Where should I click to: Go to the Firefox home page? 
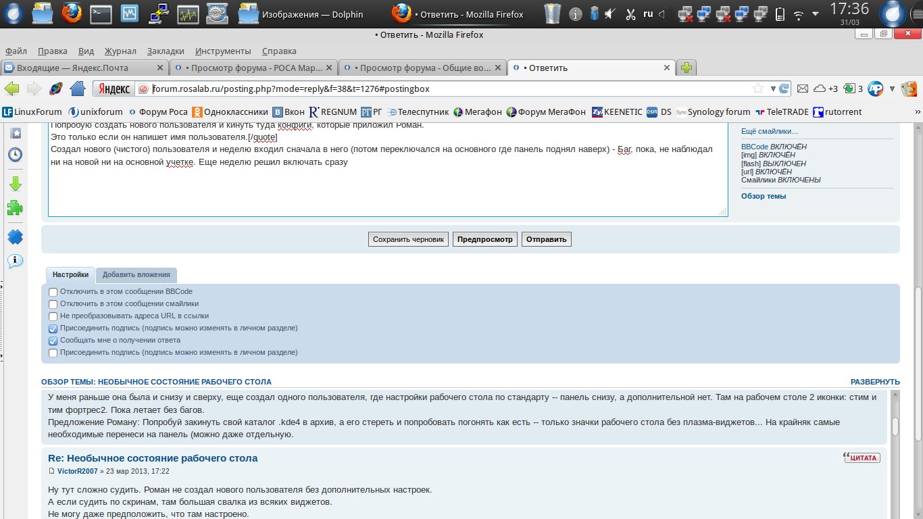coord(78,89)
